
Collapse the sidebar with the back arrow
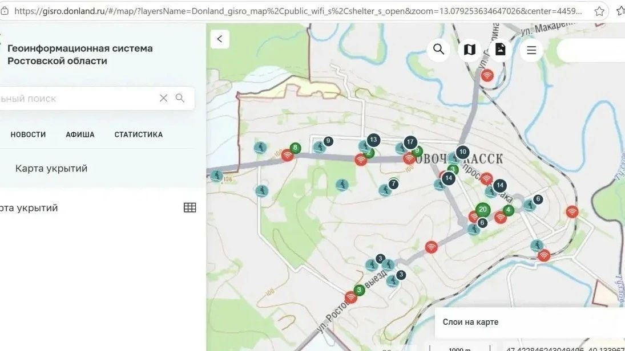[220, 39]
